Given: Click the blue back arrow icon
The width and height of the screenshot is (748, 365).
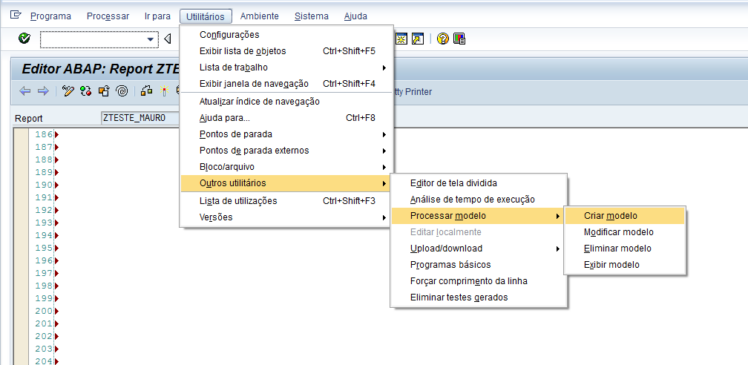Looking at the screenshot, I should point(25,91).
